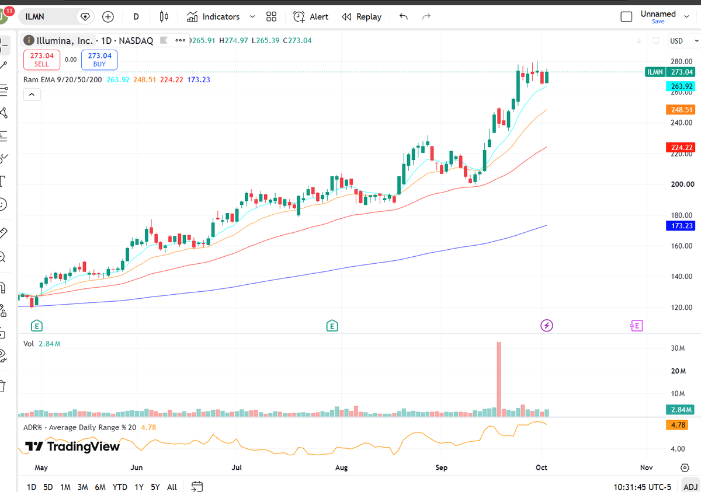Select the 5Y time range

pyautogui.click(x=155, y=487)
